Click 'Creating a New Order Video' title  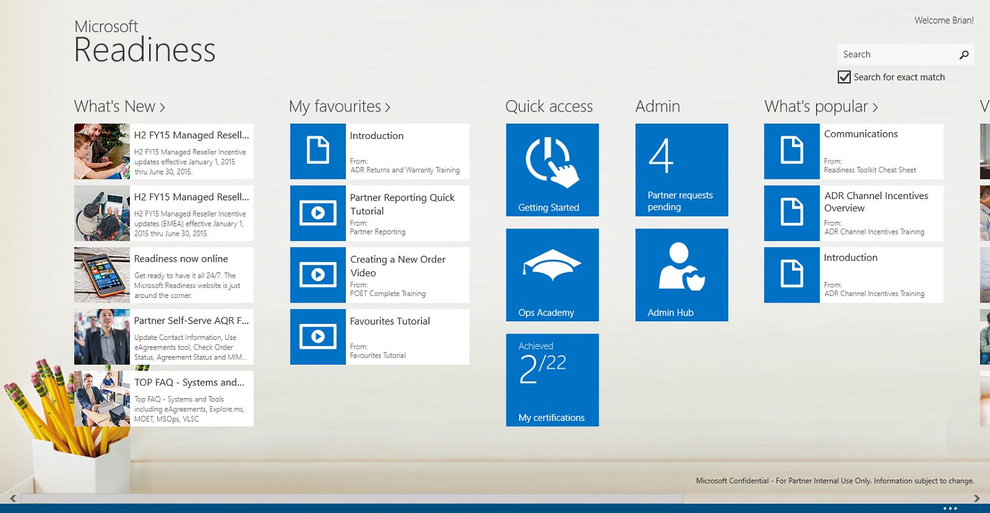(x=398, y=266)
